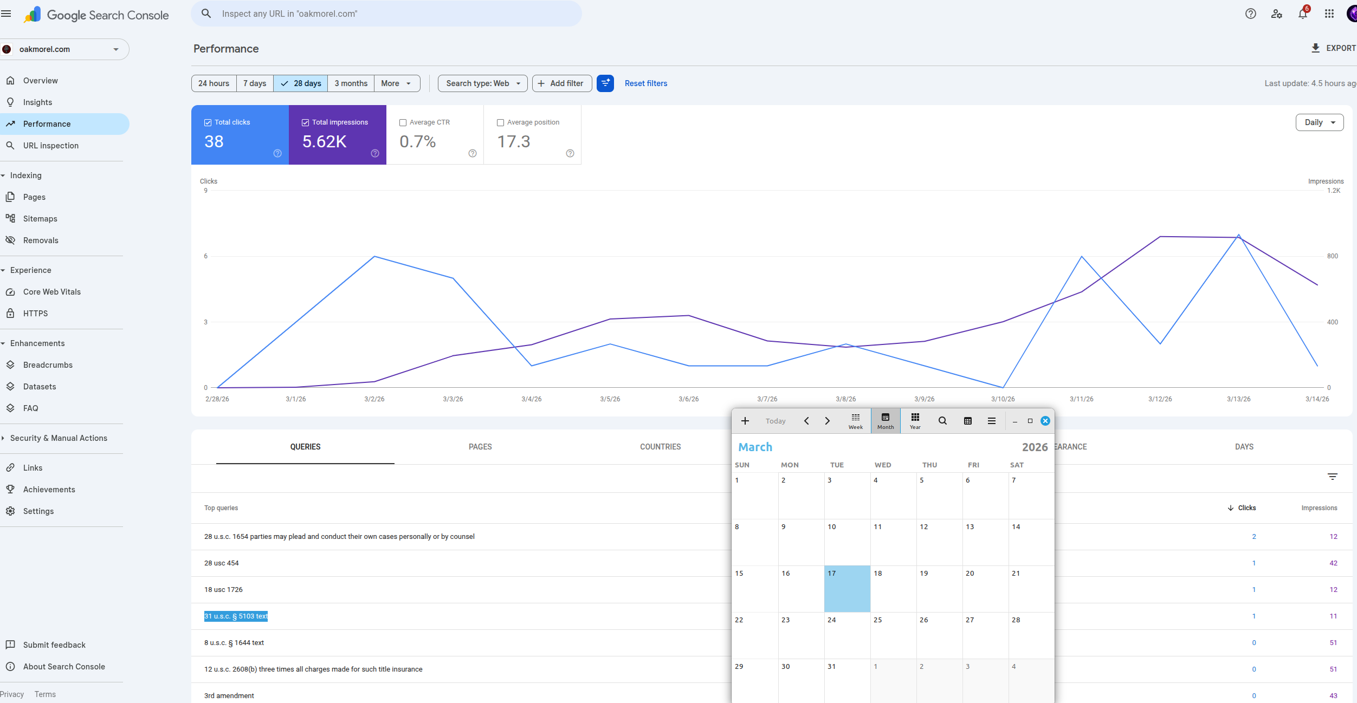Switch to the PAGES tab
Viewport: 1357px width, 703px height.
(x=480, y=447)
